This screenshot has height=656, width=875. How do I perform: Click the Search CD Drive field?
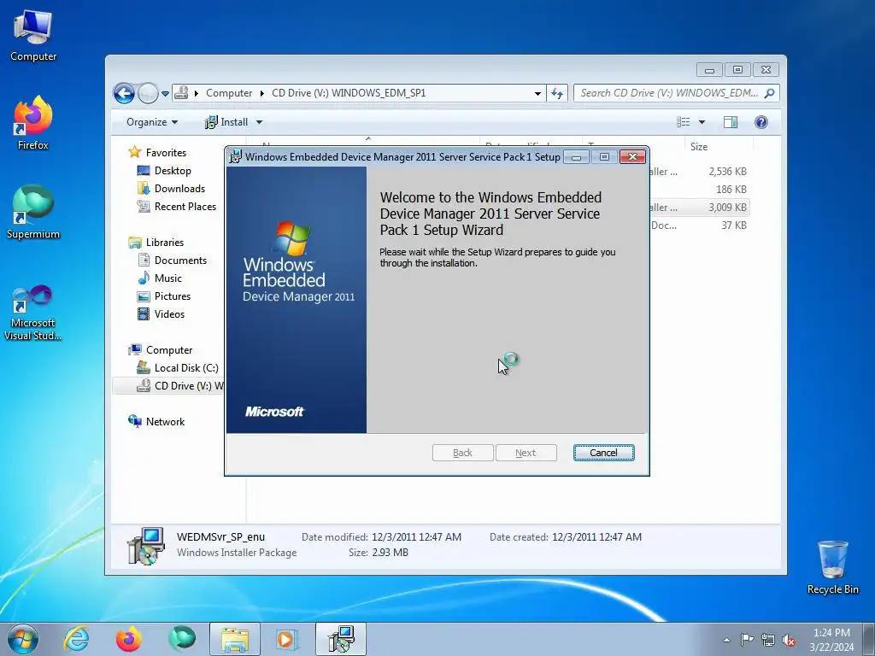click(x=668, y=93)
